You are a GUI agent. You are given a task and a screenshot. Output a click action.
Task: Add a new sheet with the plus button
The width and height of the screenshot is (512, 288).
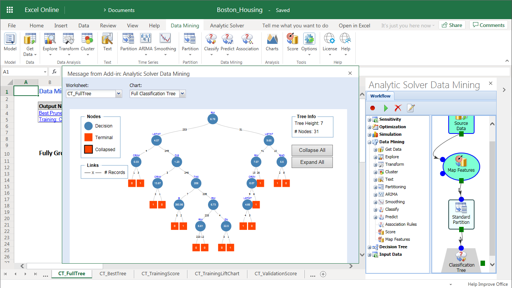click(x=323, y=274)
